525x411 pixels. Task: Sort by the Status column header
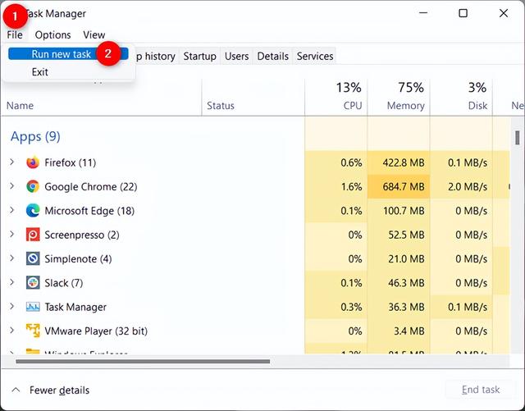coord(221,106)
